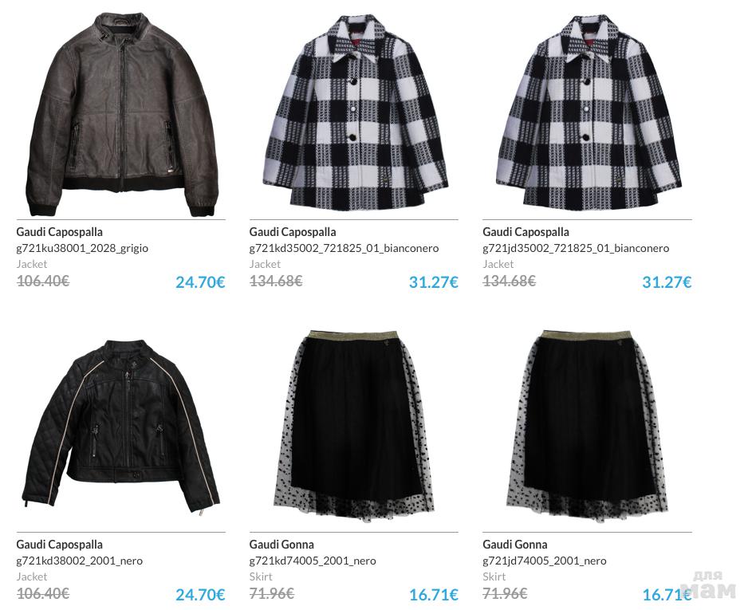Click the 'для мам' watermark logo

[x=708, y=585]
